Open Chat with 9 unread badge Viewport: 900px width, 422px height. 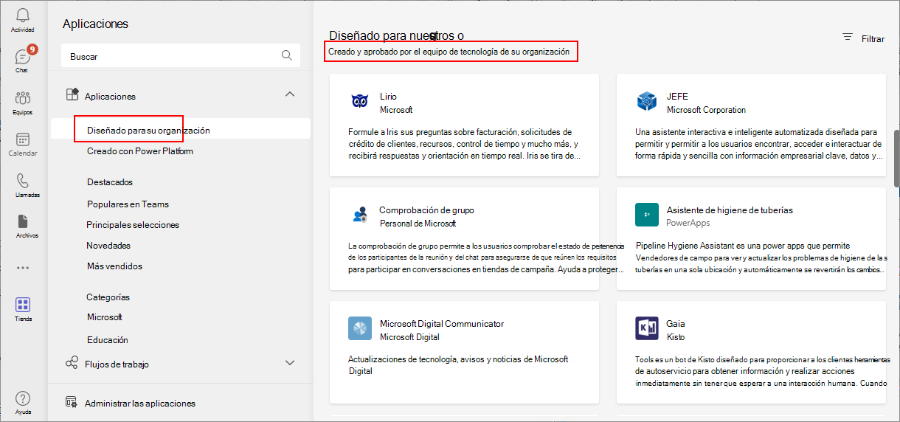point(23,57)
